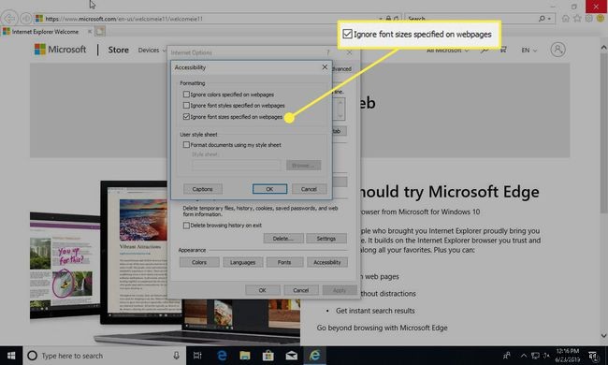Click Captions button in Accessibility dialog
This screenshot has height=365, width=608.
click(203, 189)
